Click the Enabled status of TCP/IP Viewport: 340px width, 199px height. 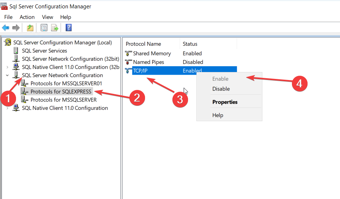(192, 71)
